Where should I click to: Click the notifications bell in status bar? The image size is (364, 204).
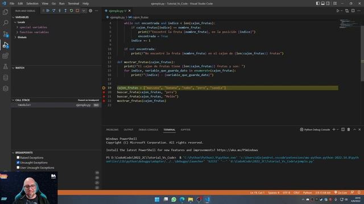[x=359, y=193]
